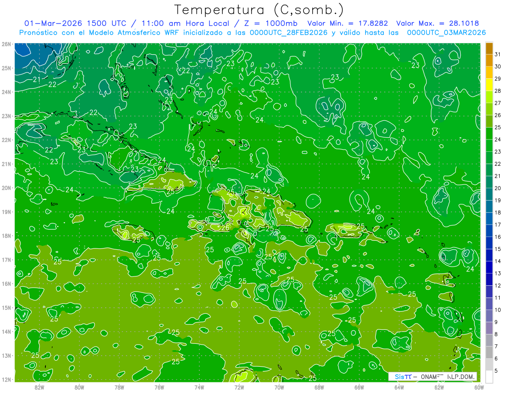Click the legend value 7
509x393 pixels.
pyautogui.click(x=496, y=346)
